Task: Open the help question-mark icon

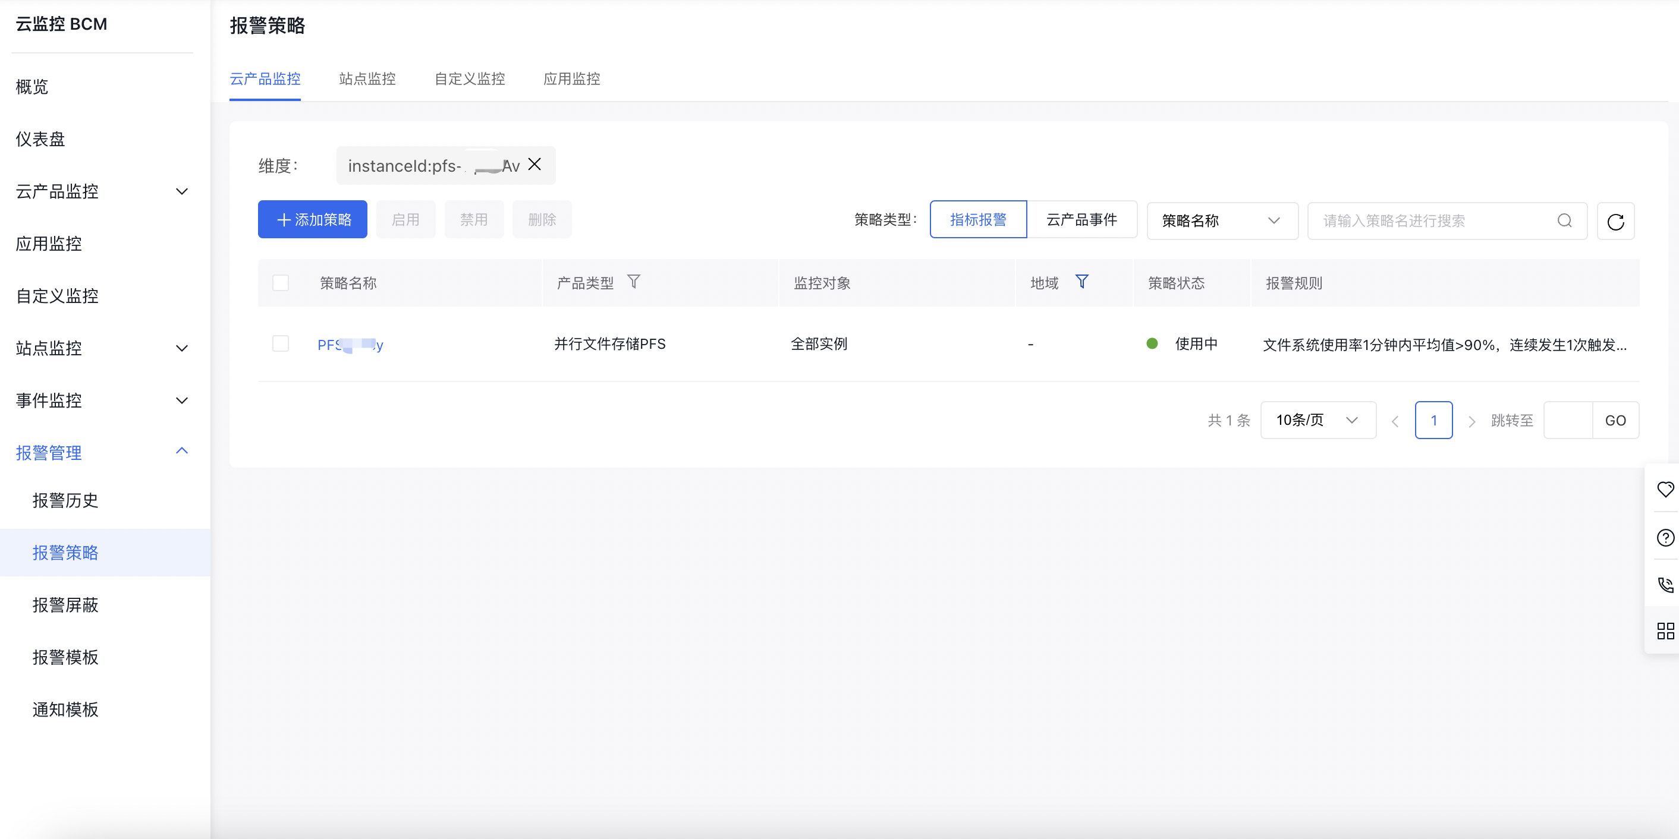Action: point(1665,537)
